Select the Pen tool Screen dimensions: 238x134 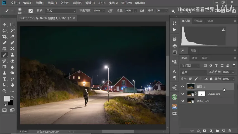12,79
